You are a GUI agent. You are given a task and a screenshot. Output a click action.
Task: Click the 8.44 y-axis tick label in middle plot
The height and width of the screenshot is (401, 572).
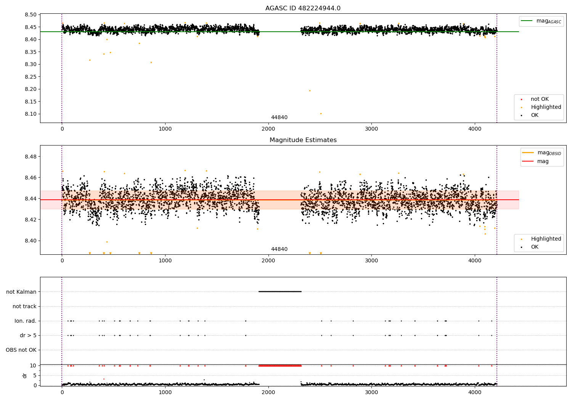(31, 199)
